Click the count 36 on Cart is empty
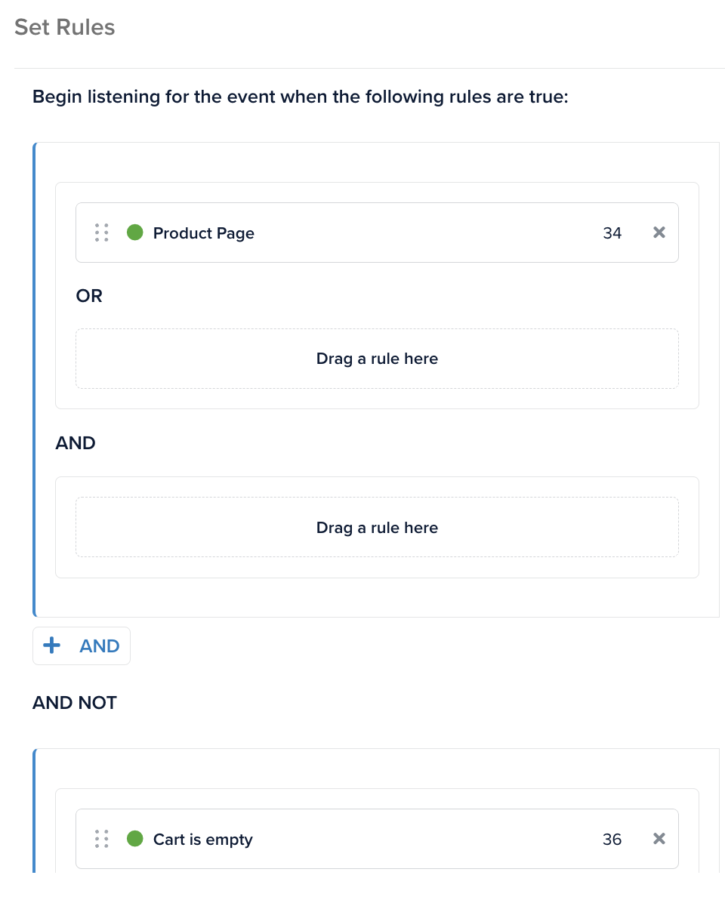The image size is (725, 906). [612, 840]
